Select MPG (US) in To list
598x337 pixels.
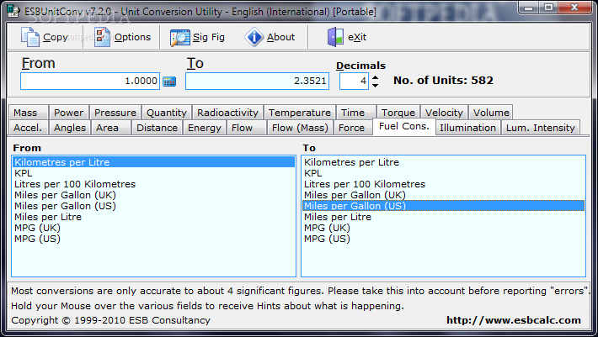(x=443, y=239)
